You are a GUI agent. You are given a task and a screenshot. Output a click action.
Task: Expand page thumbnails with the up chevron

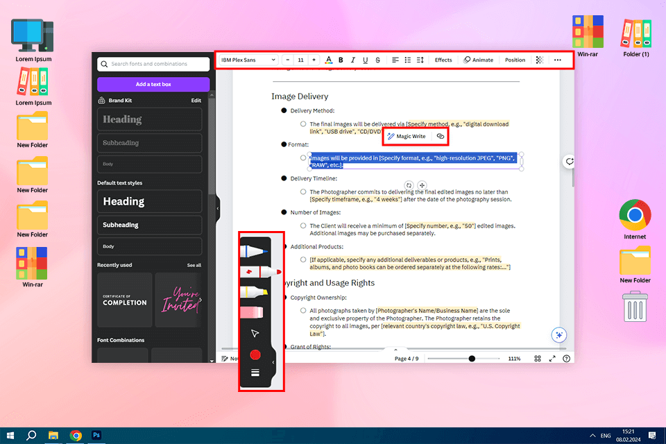point(395,350)
